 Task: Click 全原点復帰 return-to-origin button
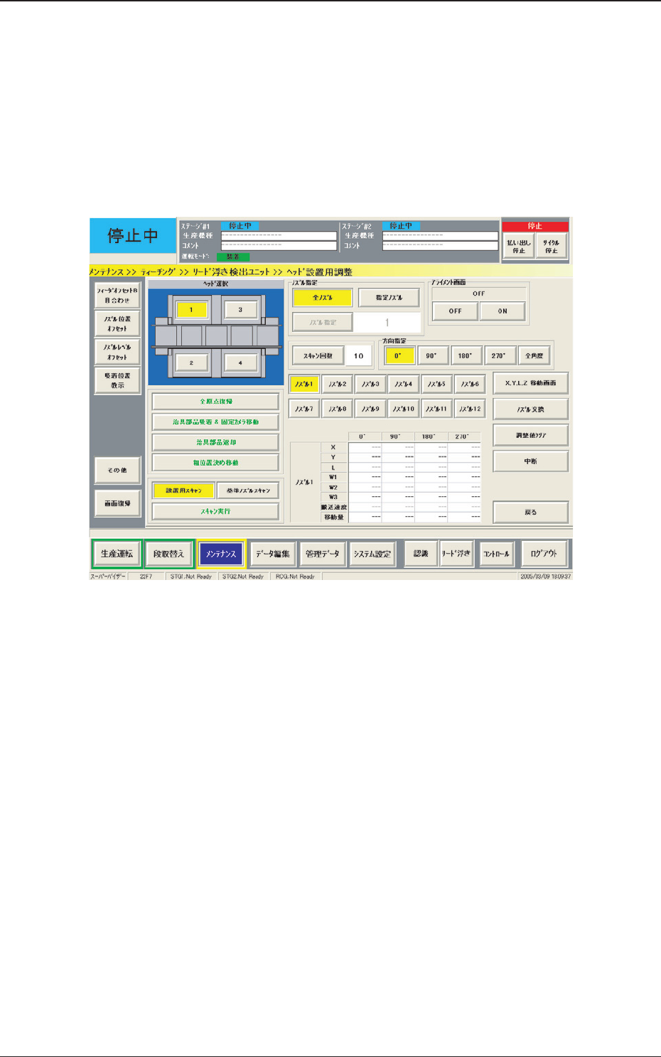215,402
